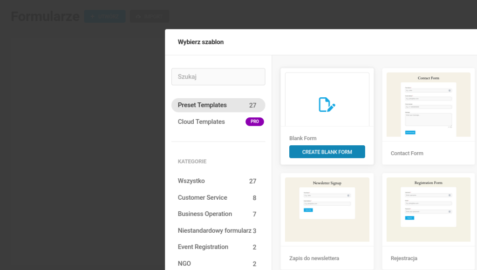Click the Contact Form template title
This screenshot has width=477, height=270.
coord(407,153)
